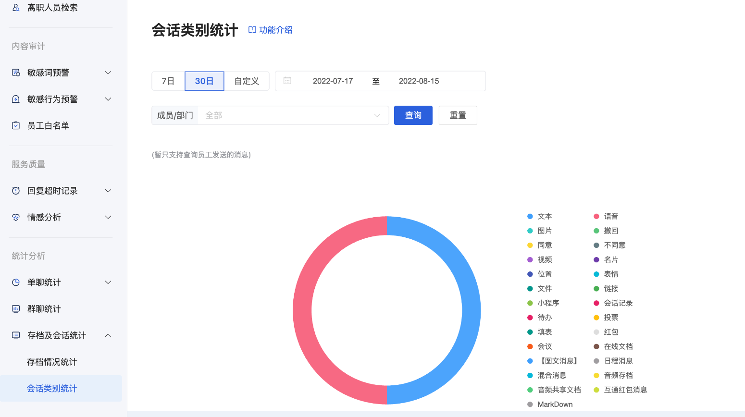745x417 pixels.
Task: Click the 敏感行为预警 bell icon
Action: [x=16, y=99]
